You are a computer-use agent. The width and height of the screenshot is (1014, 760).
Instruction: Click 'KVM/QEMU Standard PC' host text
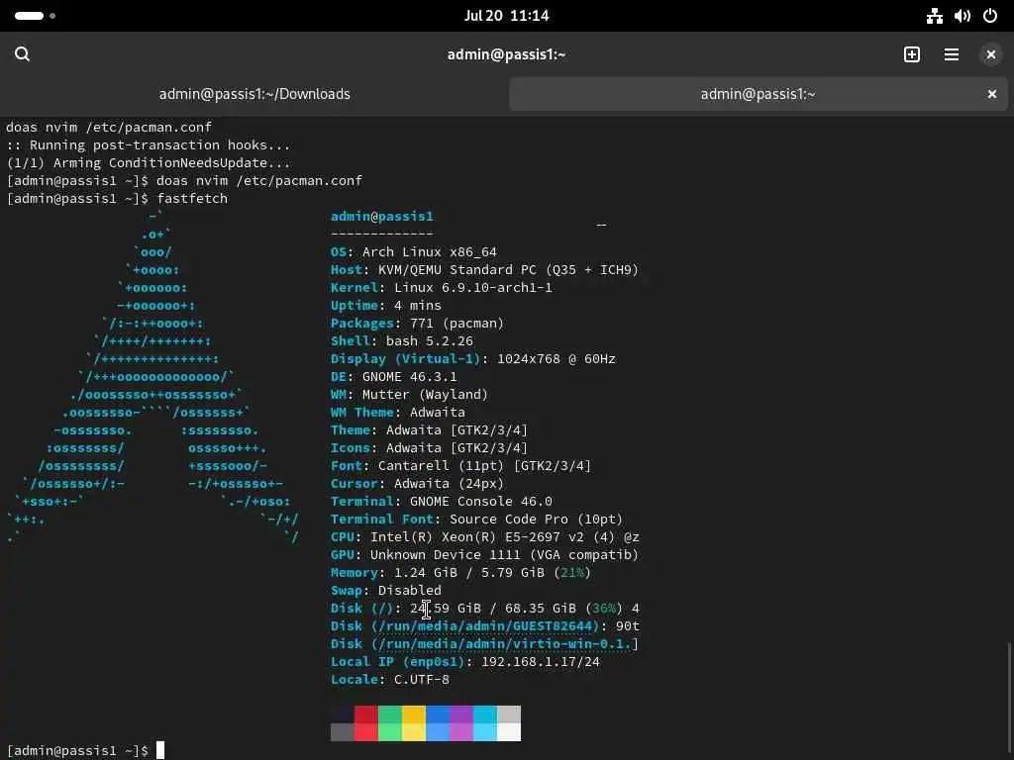click(x=457, y=270)
